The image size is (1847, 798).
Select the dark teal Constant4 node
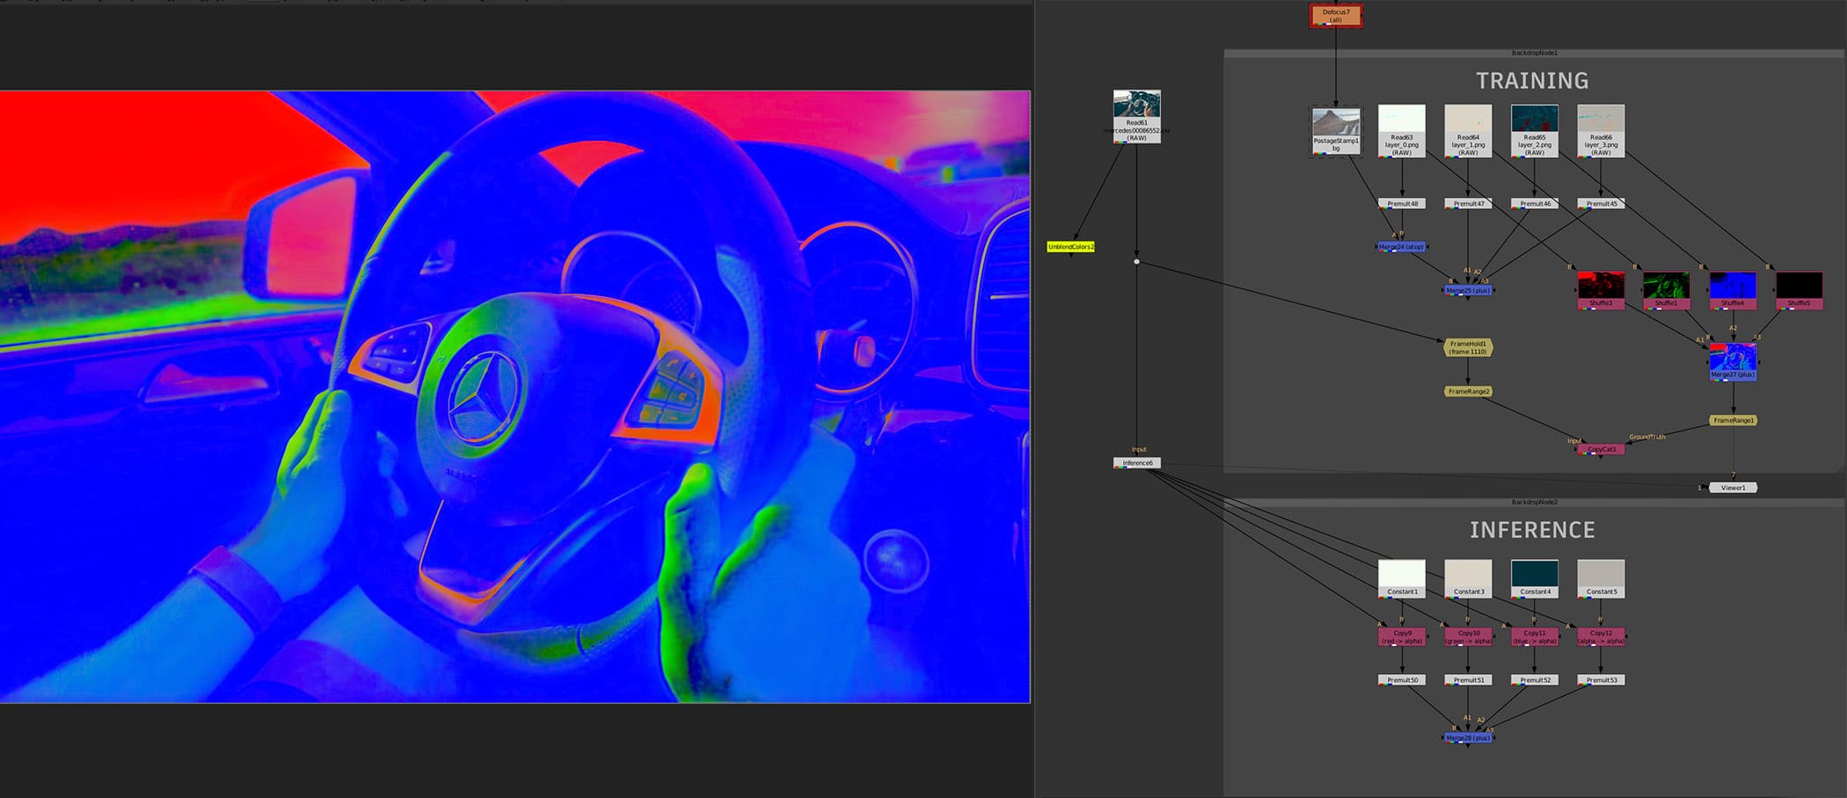[1535, 579]
